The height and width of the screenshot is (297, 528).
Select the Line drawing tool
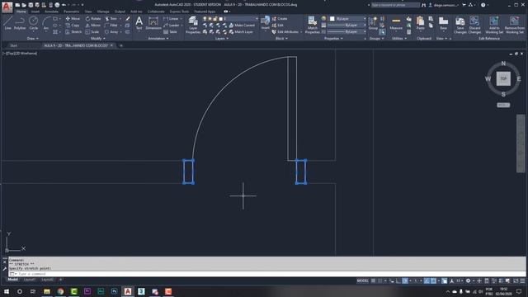coord(7,23)
